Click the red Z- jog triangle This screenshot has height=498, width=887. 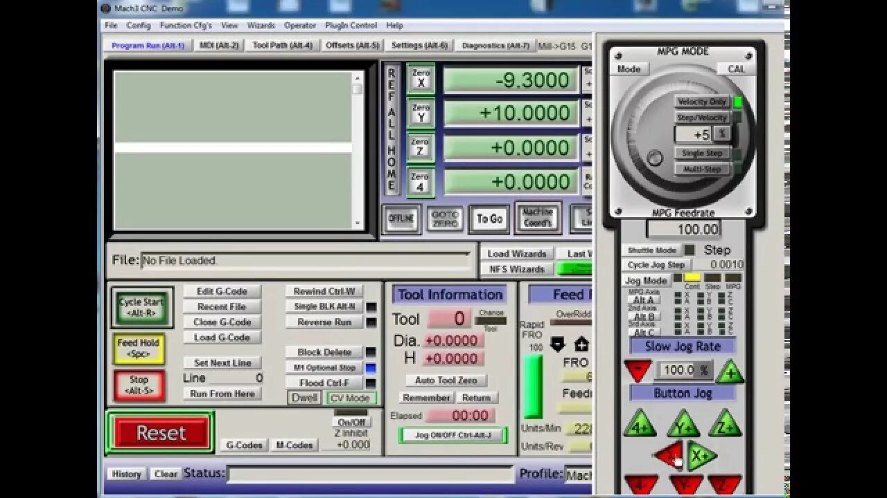click(x=725, y=484)
